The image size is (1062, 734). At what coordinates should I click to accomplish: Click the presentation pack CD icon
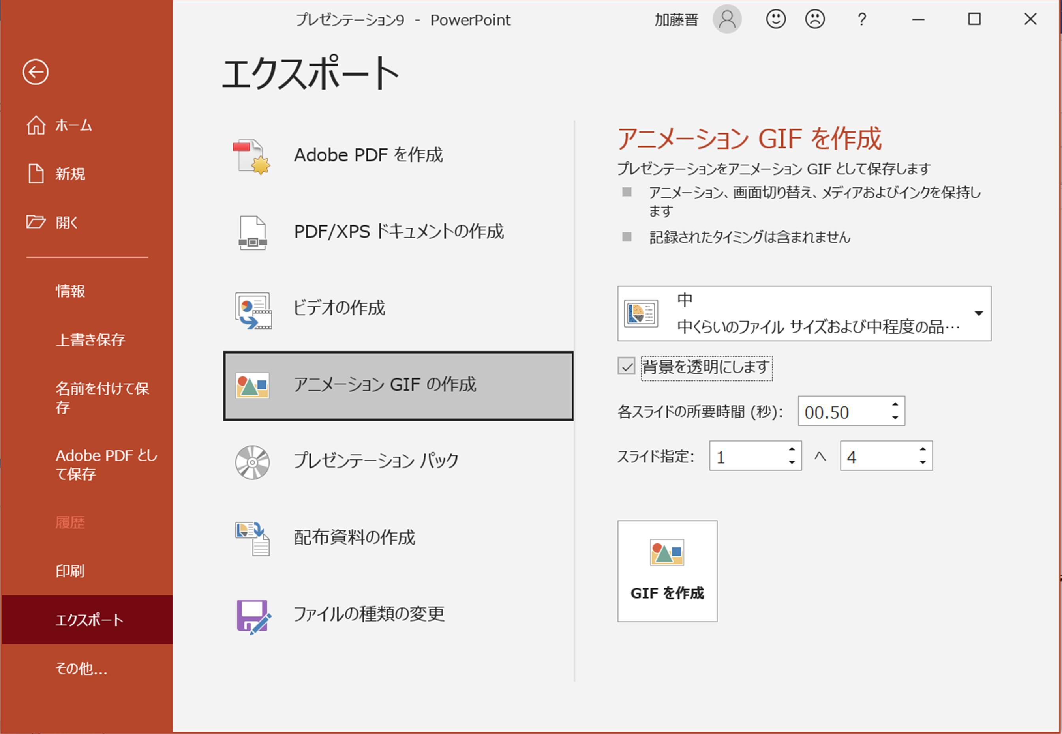pyautogui.click(x=252, y=462)
